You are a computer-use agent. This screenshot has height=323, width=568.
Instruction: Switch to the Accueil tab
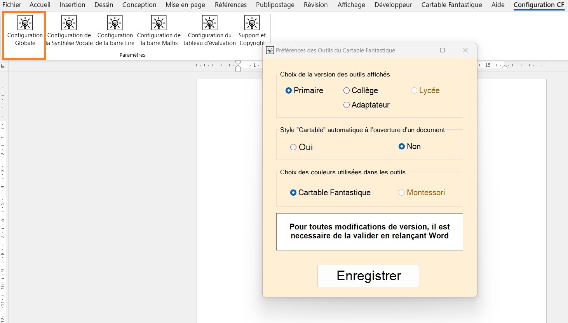click(x=40, y=5)
